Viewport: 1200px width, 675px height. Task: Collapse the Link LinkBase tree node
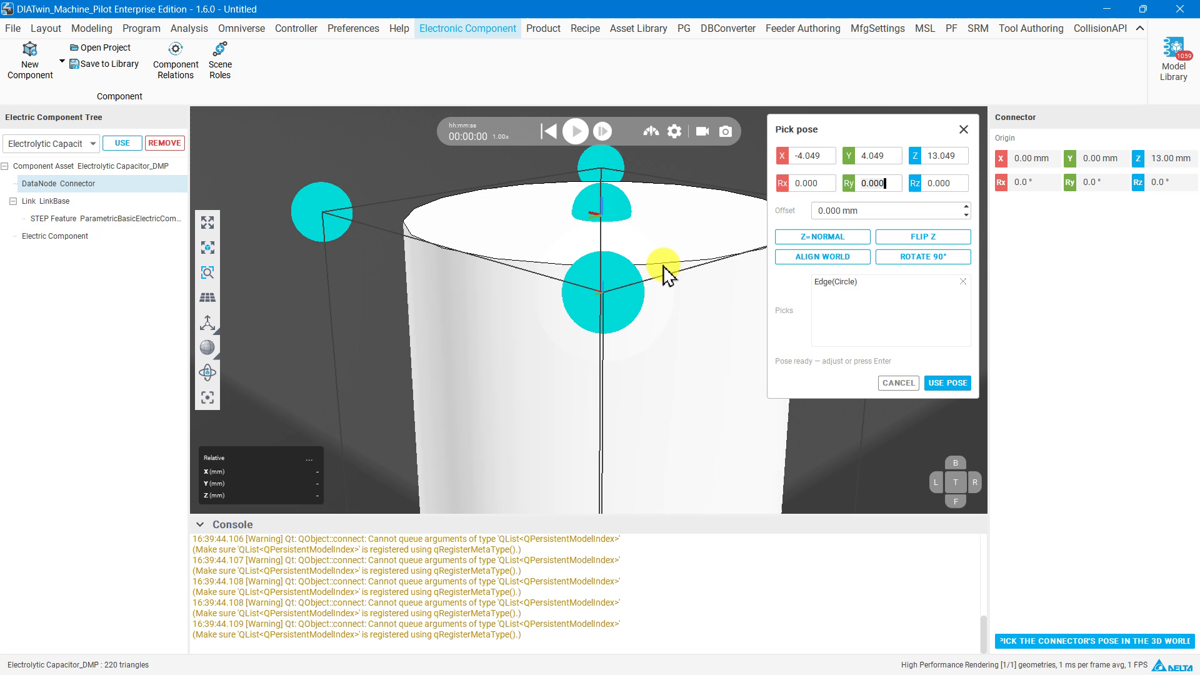tap(13, 201)
